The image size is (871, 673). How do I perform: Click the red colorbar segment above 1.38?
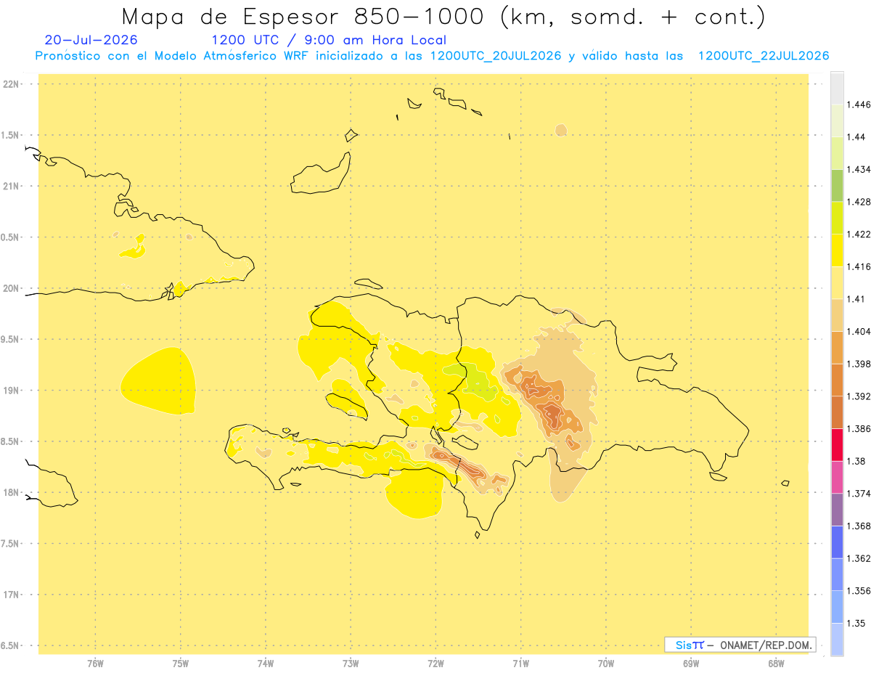tap(837, 444)
